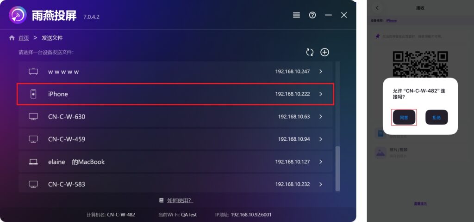
Task: Expand chevron for CN-C-W-630
Action: (321, 117)
